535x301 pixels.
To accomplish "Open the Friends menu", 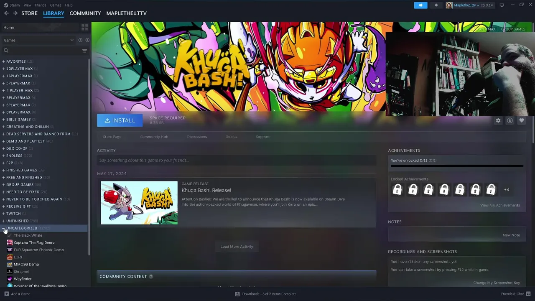I will coord(41,5).
